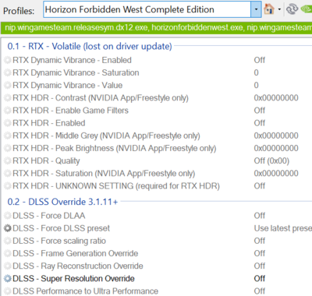Select the Off value for DLSS Frame Generation Override
The image size is (312, 296).
pos(260,253)
